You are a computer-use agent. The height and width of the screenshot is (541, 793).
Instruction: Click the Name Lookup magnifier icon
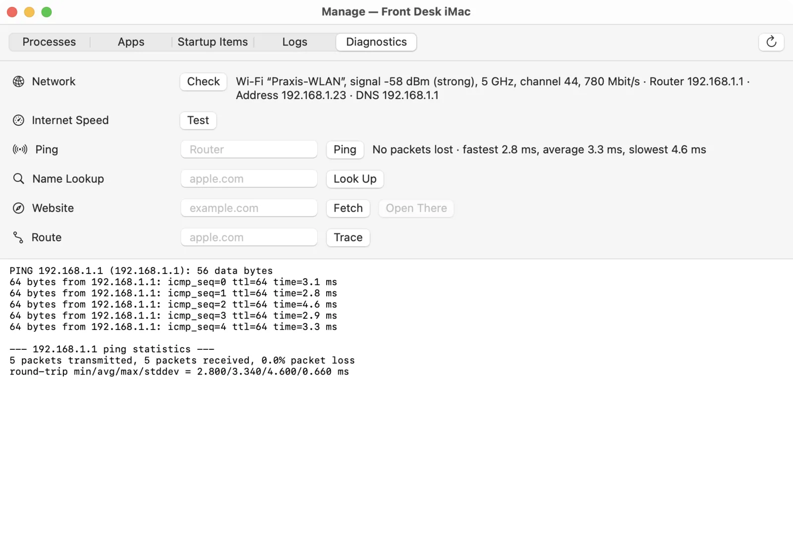[18, 179]
